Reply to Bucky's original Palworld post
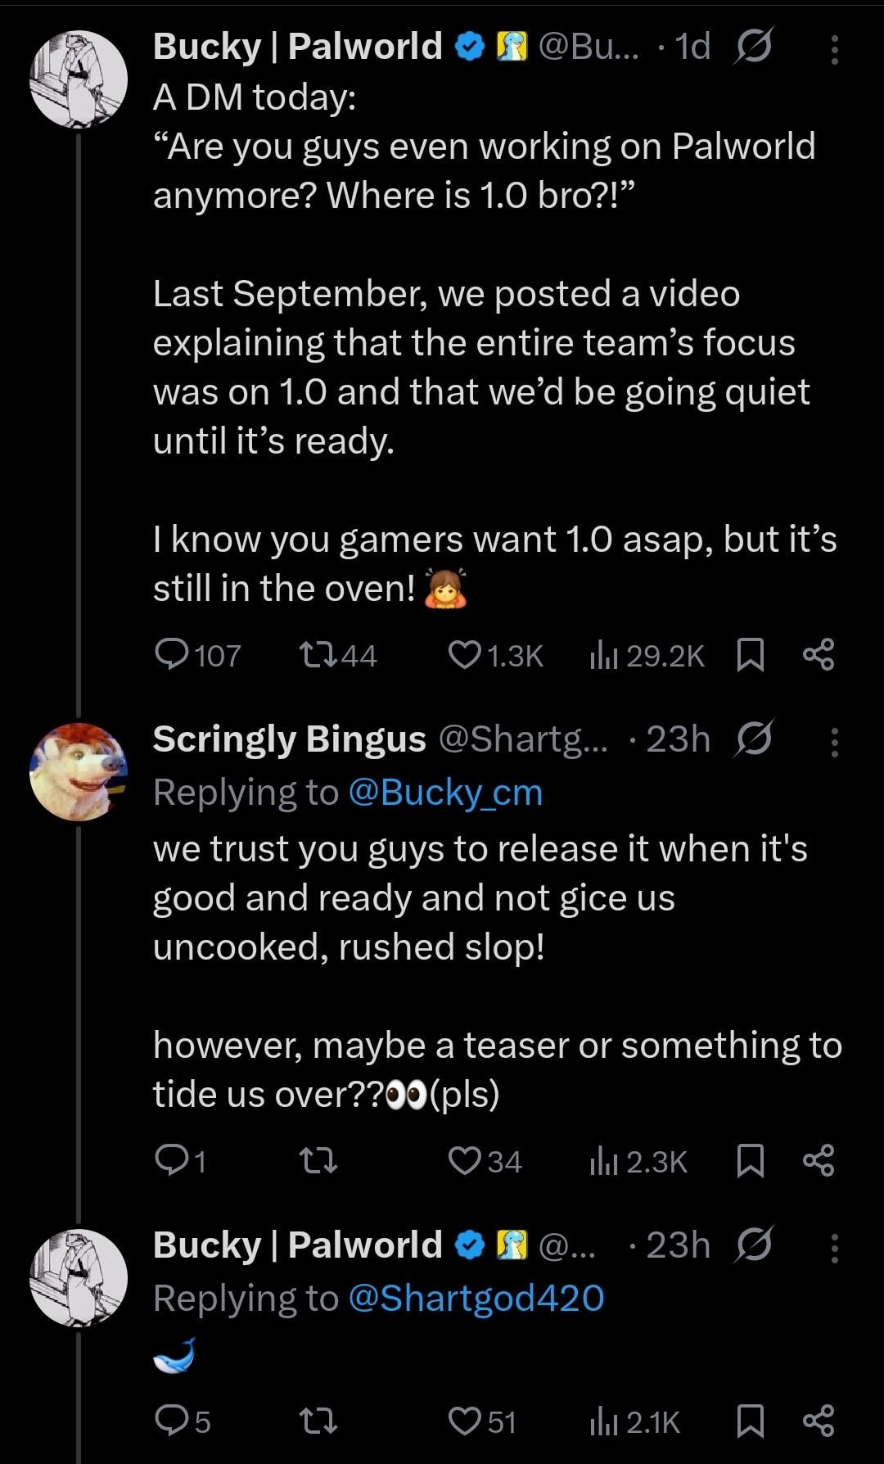884x1464 pixels. 172,654
